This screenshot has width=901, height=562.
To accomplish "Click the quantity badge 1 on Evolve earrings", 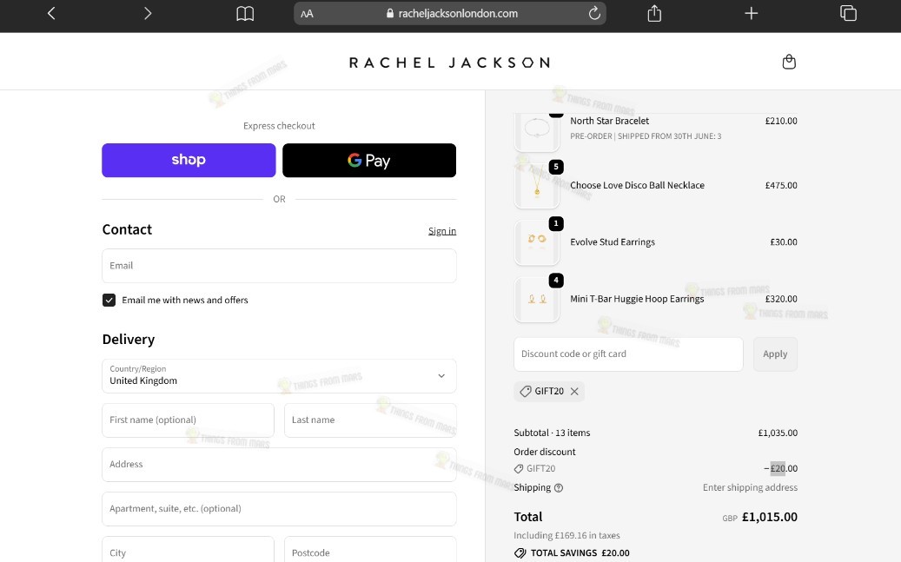I will (556, 223).
